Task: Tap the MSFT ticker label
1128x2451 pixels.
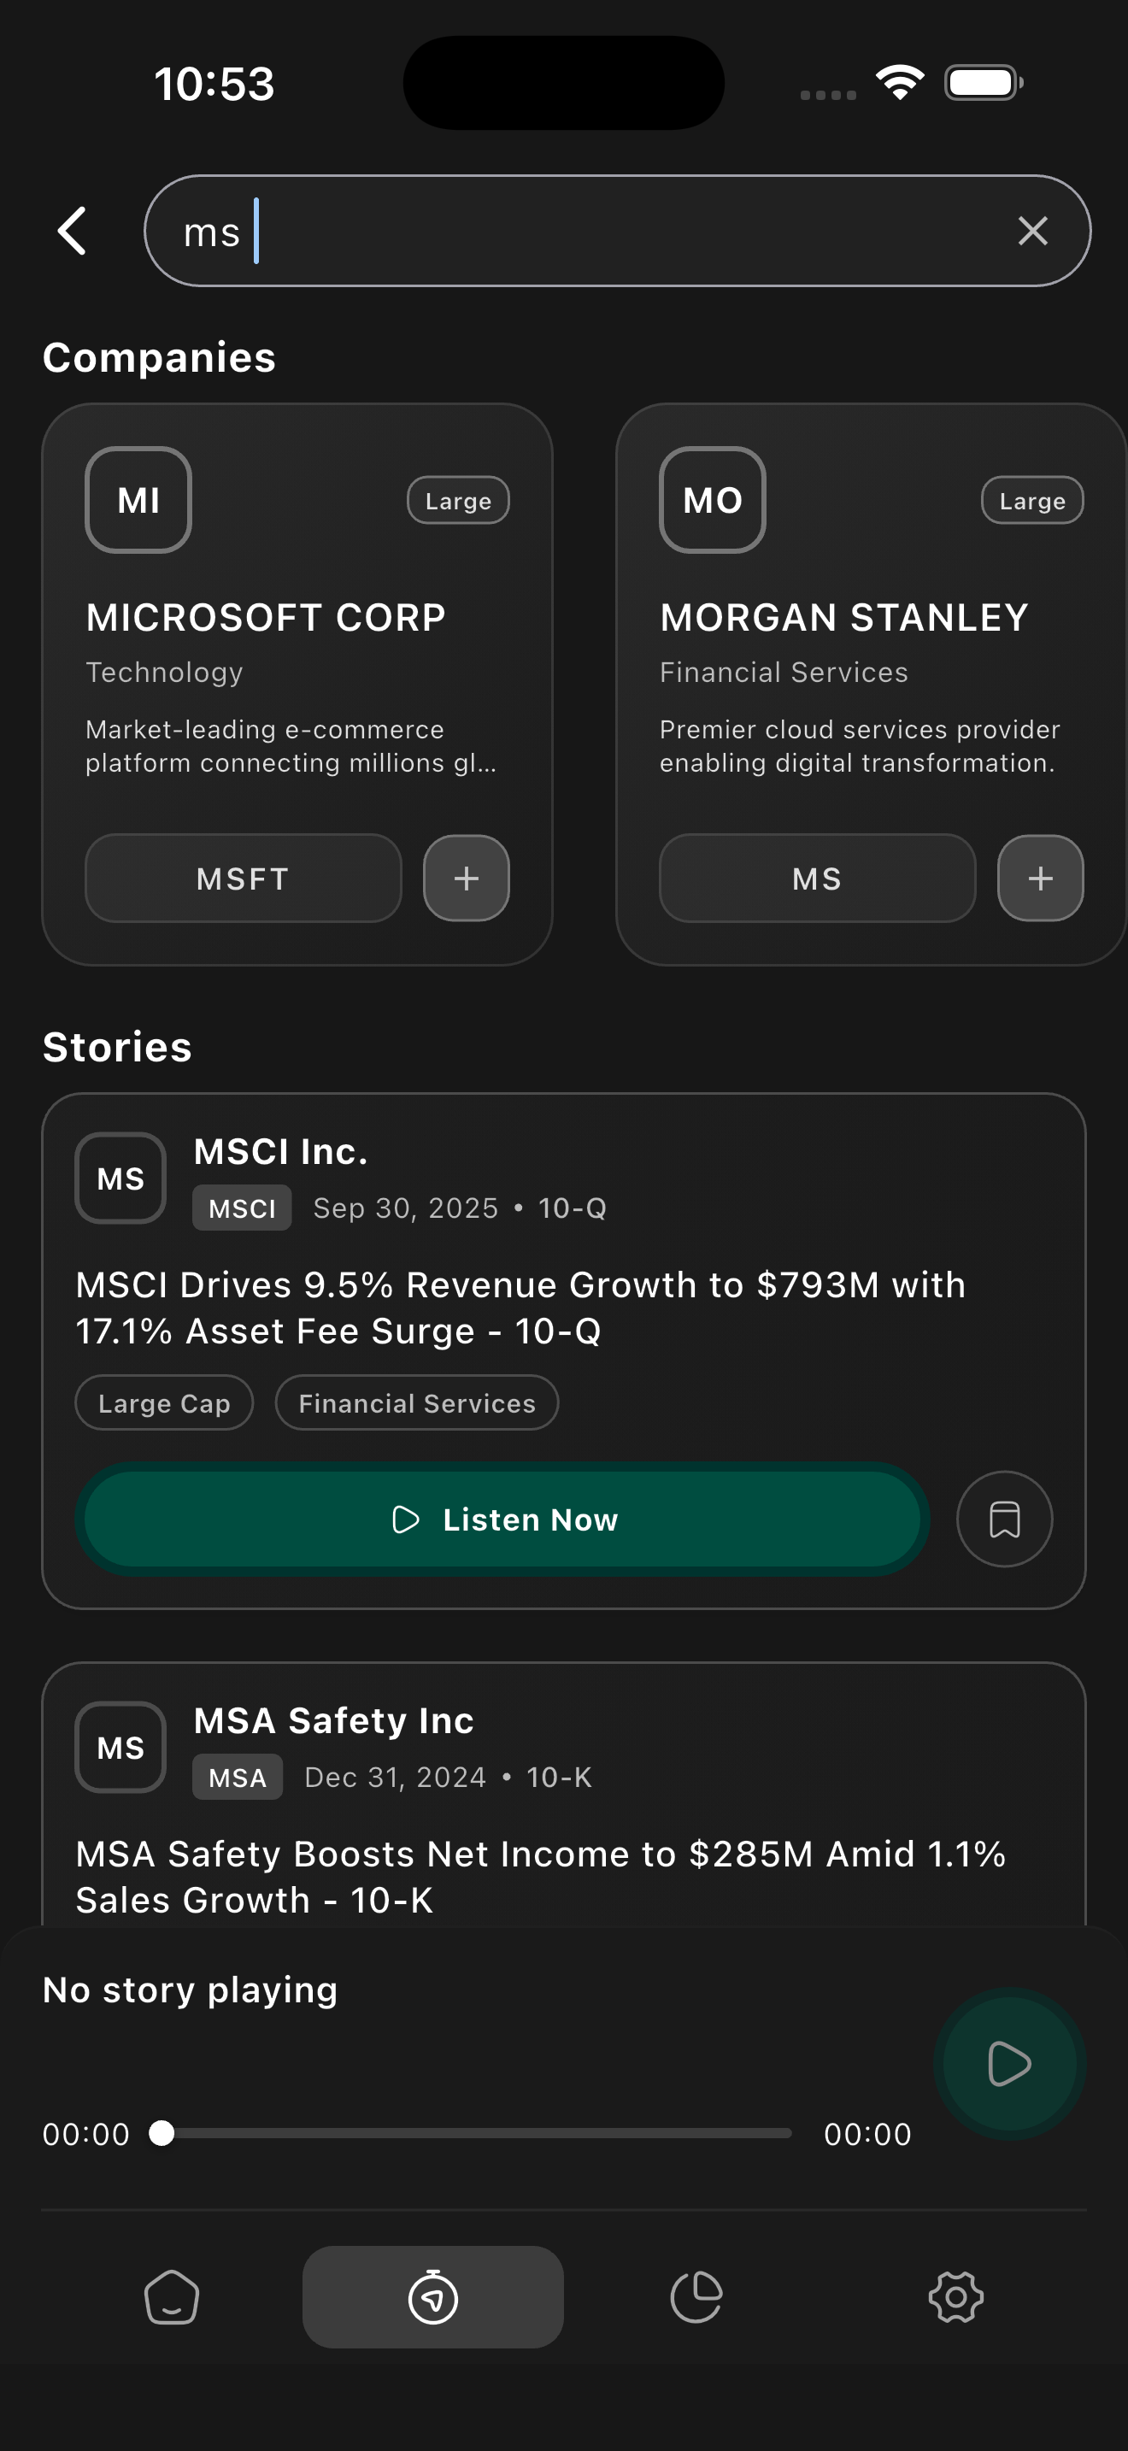Action: (x=243, y=879)
